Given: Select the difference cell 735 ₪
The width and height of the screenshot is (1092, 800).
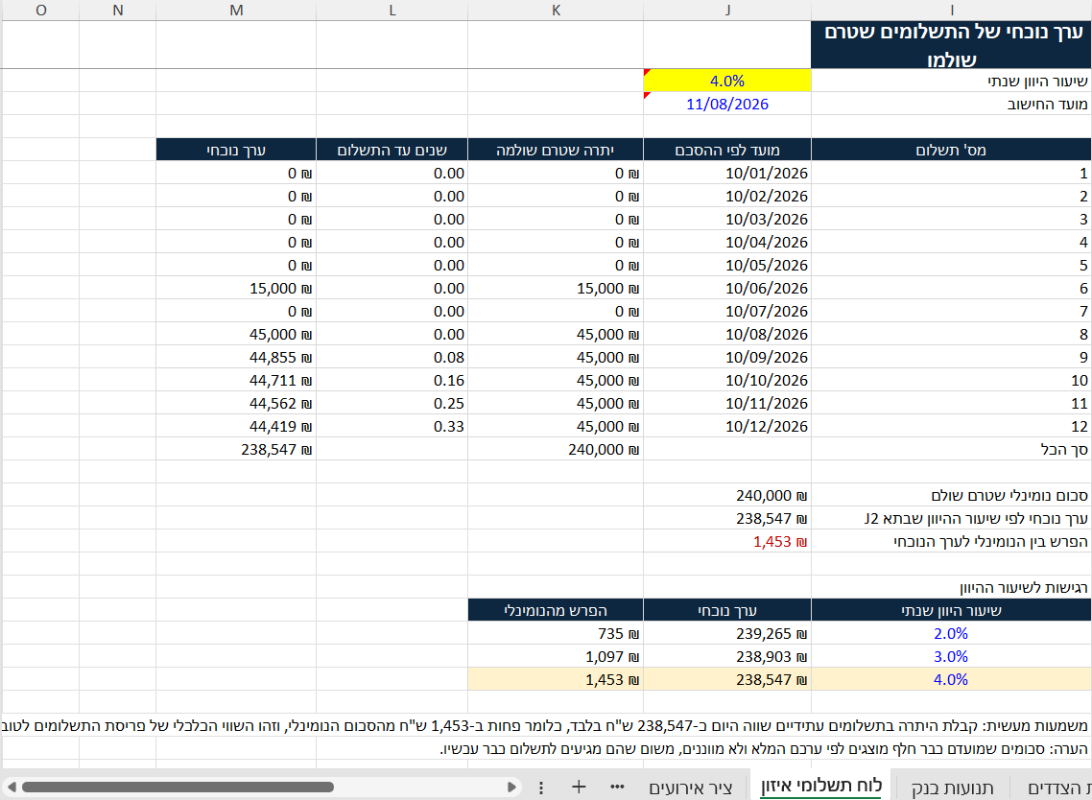Looking at the screenshot, I should (x=556, y=633).
